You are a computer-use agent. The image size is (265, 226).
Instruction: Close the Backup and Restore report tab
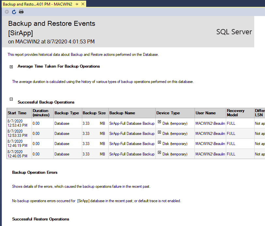(x=83, y=4)
